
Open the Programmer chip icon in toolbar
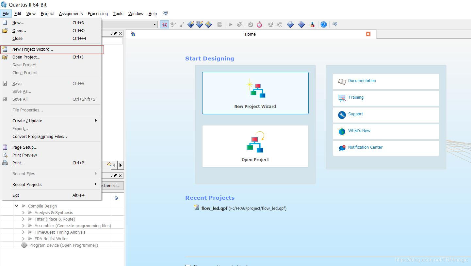(301, 25)
